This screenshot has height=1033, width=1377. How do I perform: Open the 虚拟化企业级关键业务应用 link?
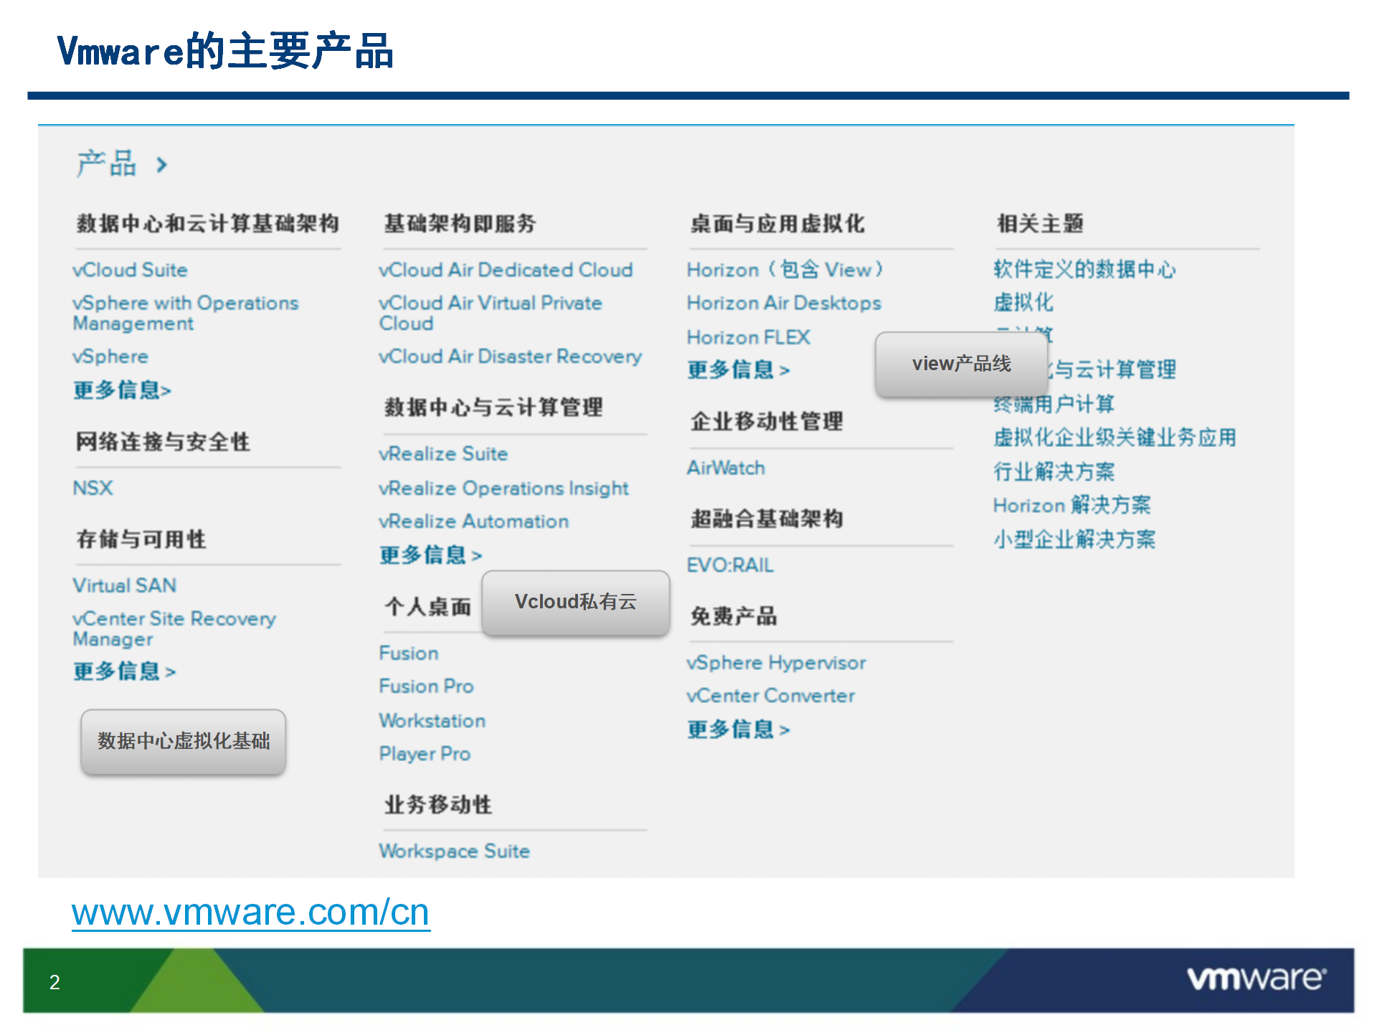1115,438
